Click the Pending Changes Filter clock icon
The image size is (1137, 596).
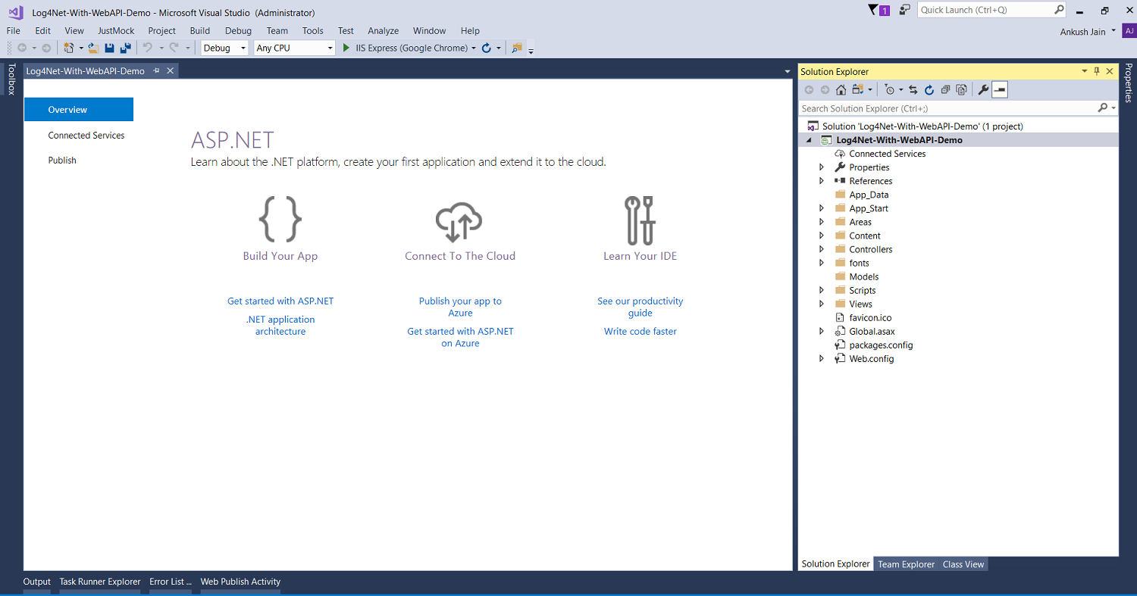[x=890, y=90]
